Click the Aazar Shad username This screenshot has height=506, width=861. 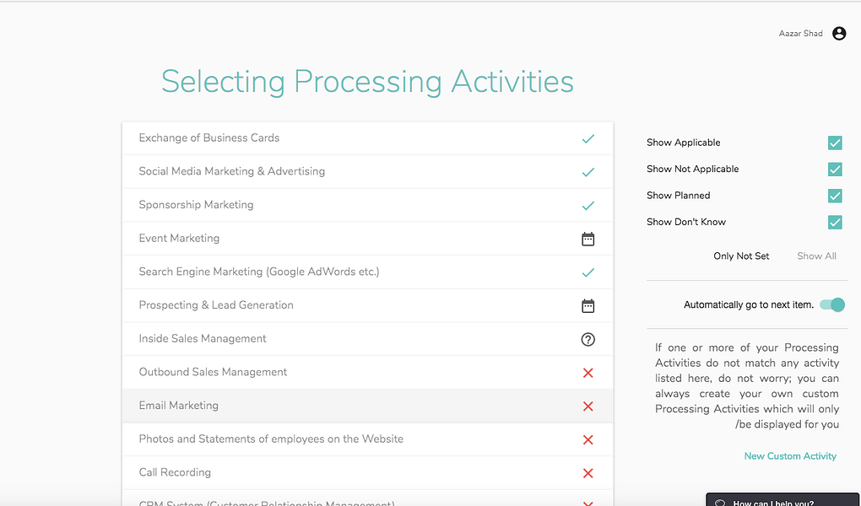[x=800, y=34]
